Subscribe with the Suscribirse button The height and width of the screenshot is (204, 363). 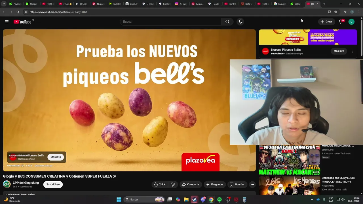coord(53,184)
